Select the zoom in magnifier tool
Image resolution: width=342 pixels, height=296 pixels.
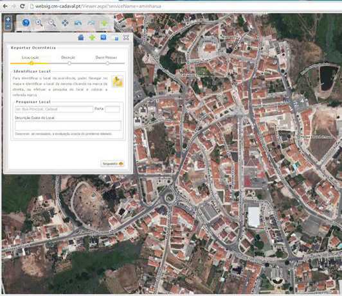tap(39, 22)
